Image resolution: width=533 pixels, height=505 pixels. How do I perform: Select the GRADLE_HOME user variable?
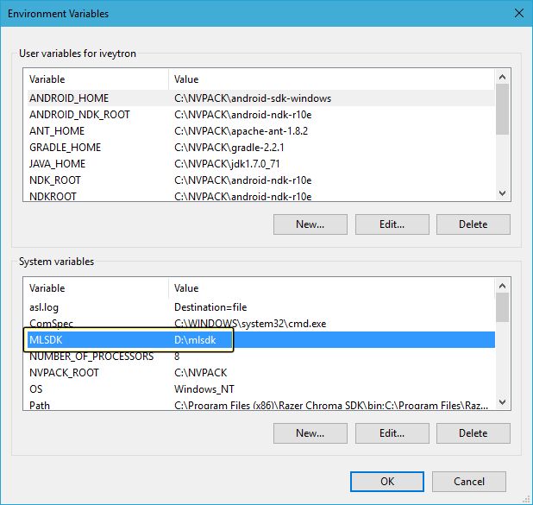pyautogui.click(x=65, y=148)
